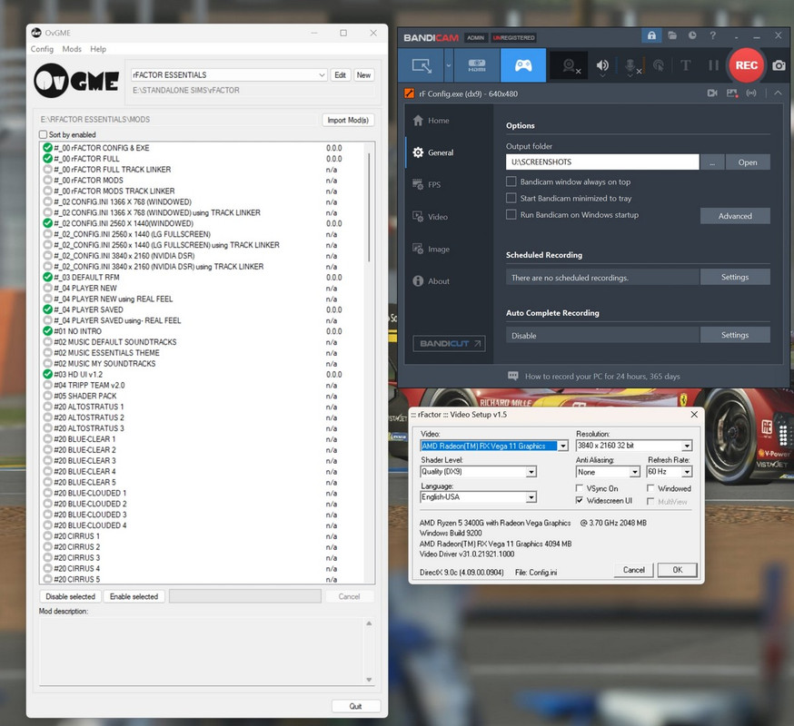This screenshot has width=794, height=726.
Task: Click the disabled circle icon for #05 SHADER PACK
Action: (47, 396)
